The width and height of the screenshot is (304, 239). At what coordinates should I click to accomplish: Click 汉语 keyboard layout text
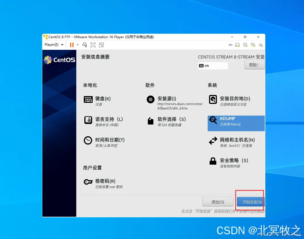click(x=99, y=104)
